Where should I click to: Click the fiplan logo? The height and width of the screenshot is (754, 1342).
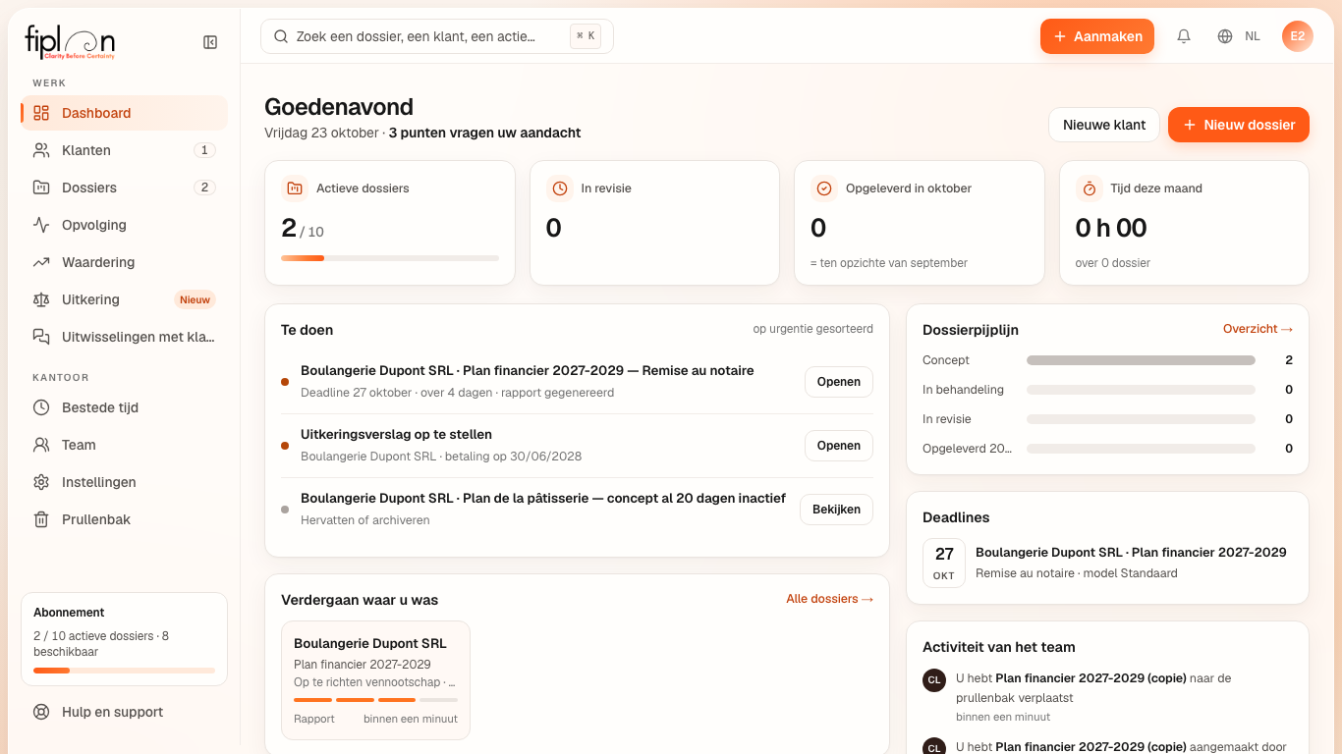point(70,42)
